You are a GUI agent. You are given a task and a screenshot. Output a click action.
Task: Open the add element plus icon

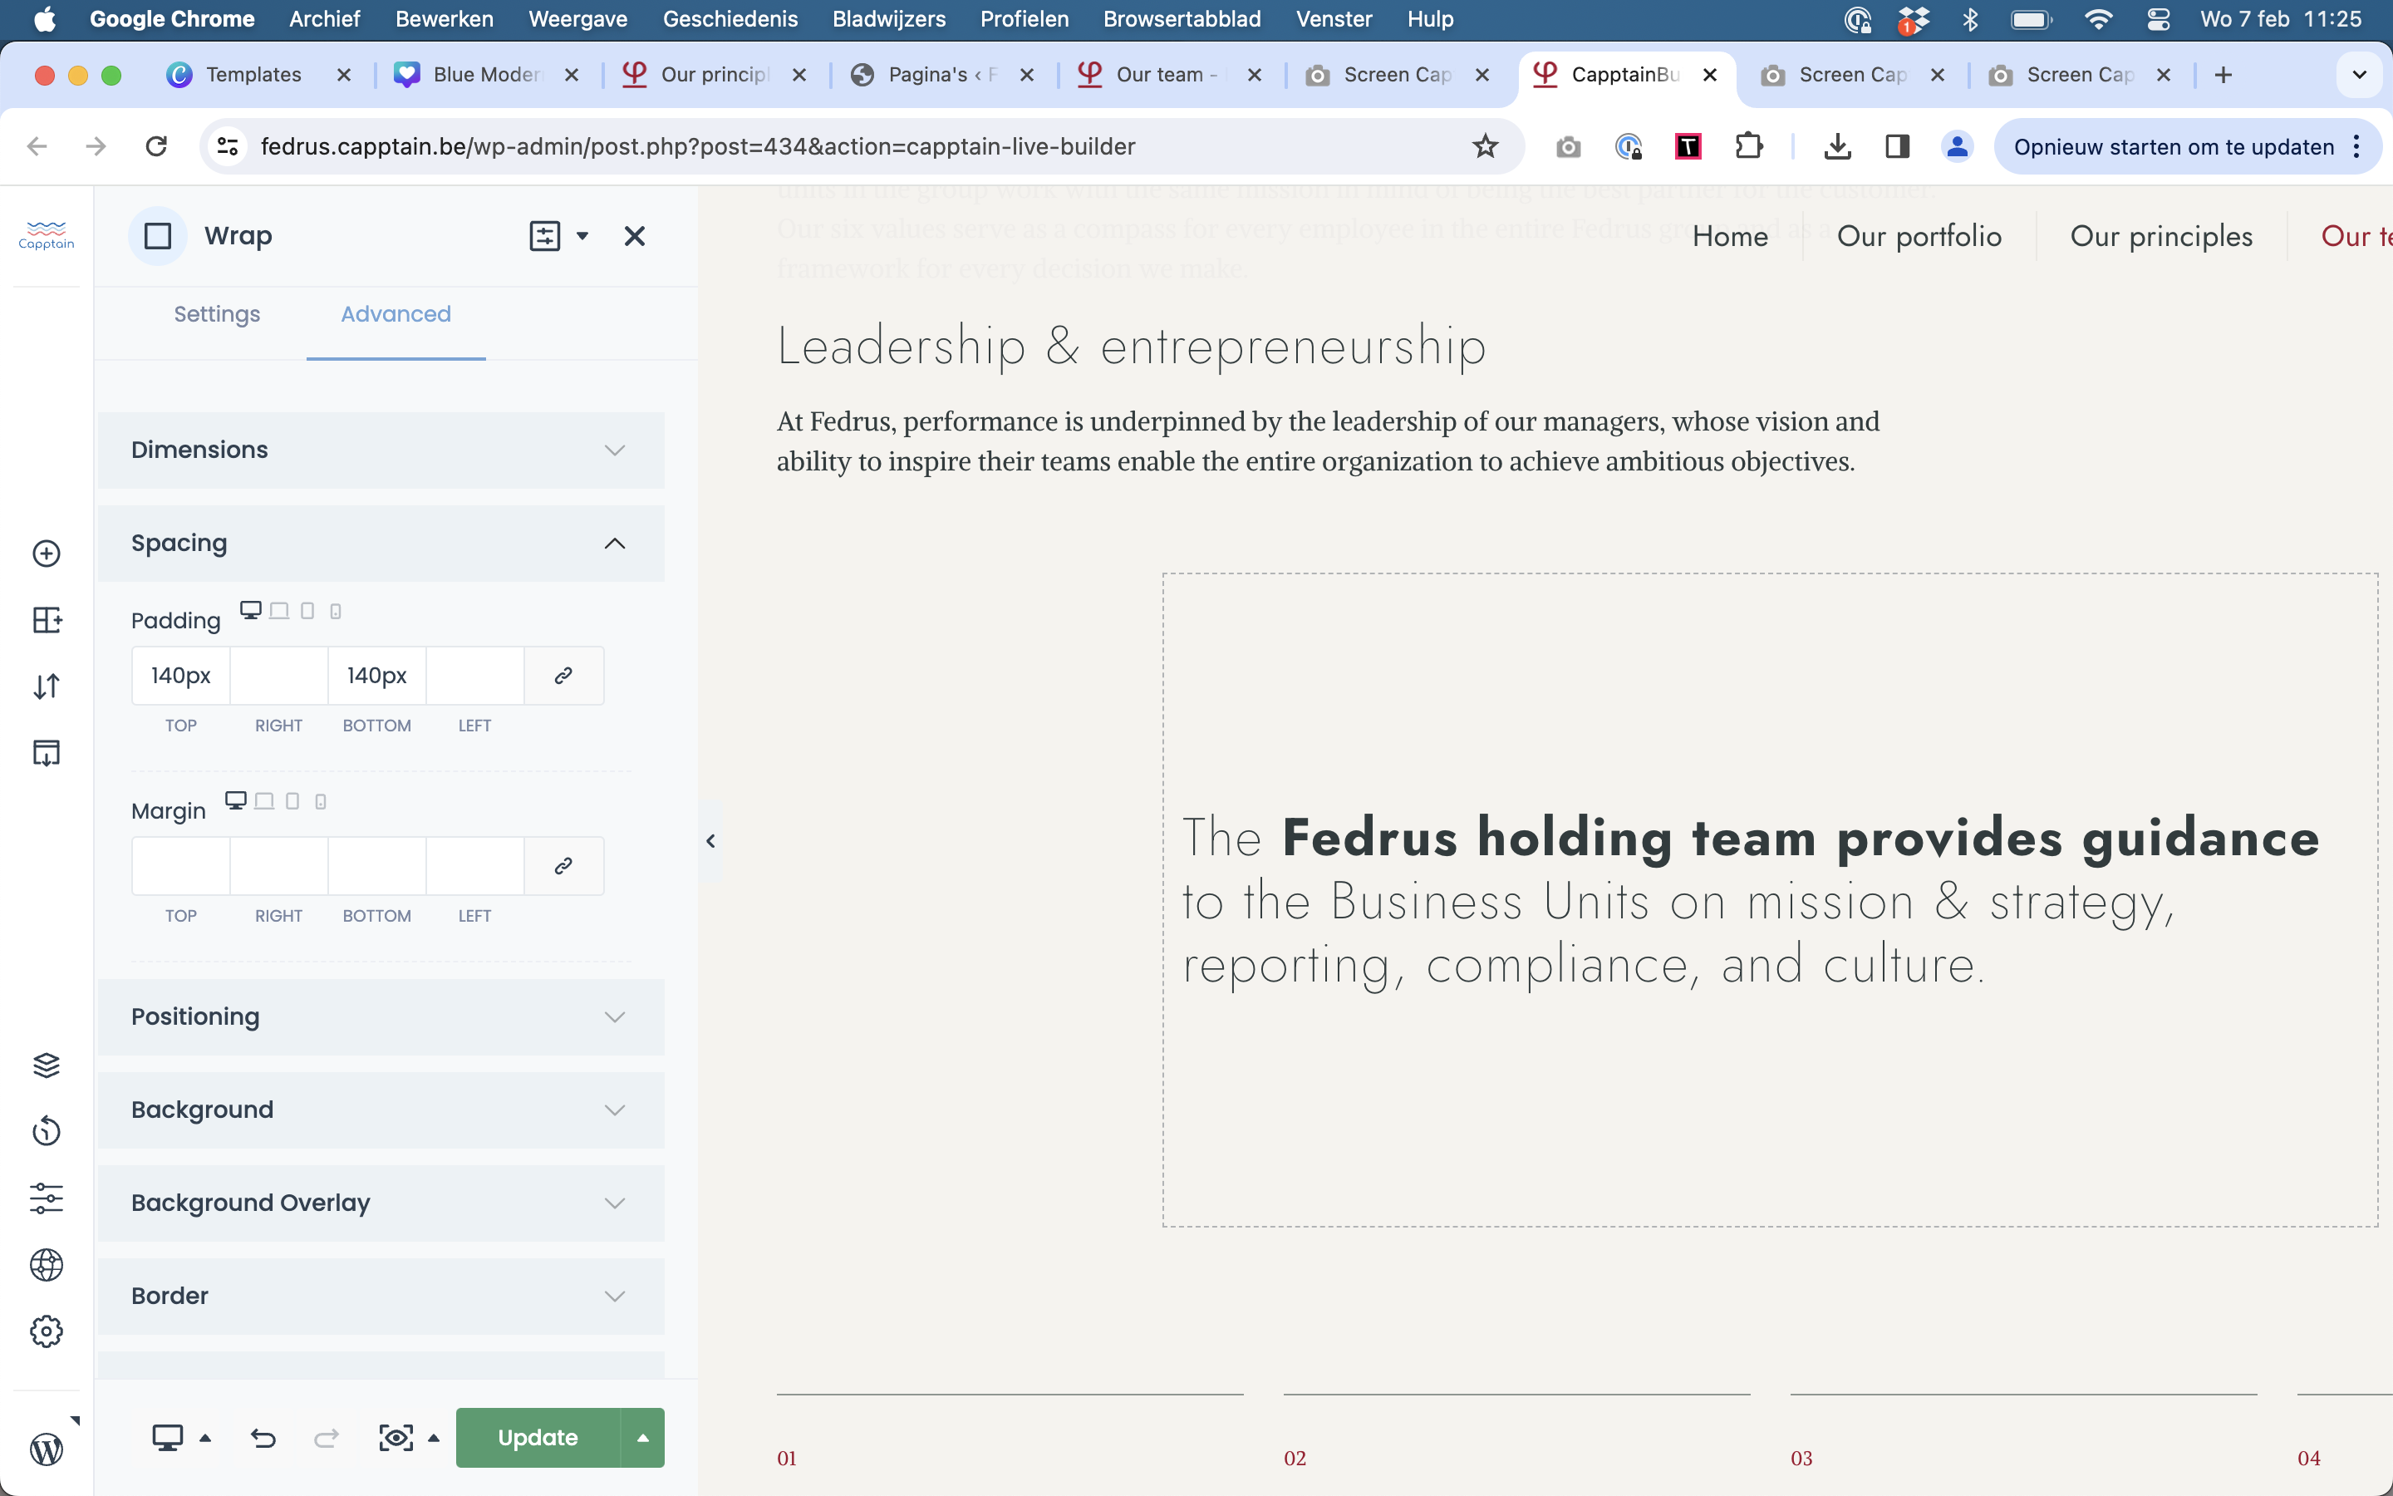(47, 553)
